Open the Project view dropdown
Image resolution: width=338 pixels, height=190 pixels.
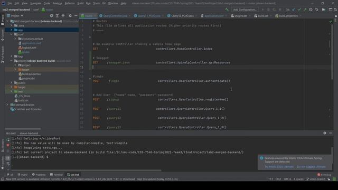click(x=15, y=16)
